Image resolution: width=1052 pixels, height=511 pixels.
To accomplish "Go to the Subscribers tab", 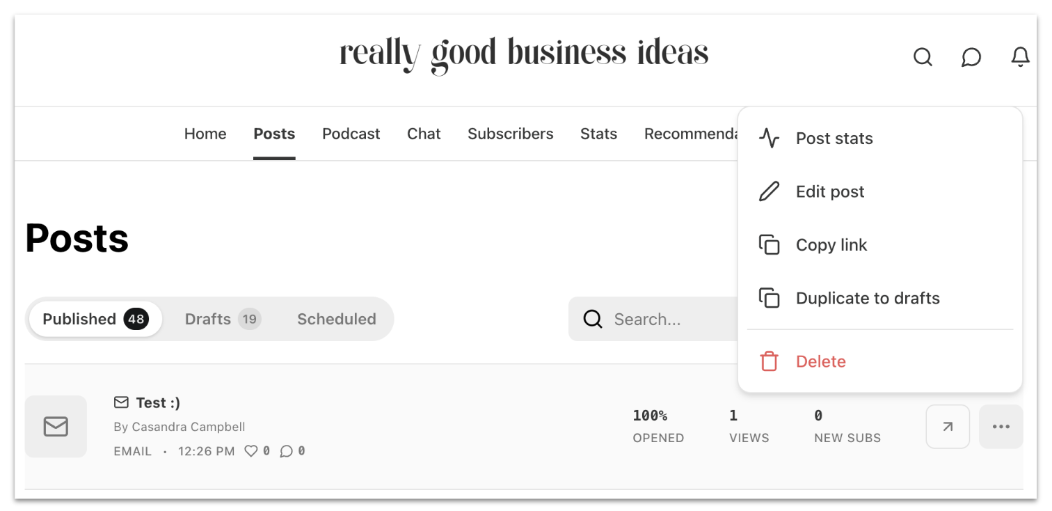I will (511, 134).
